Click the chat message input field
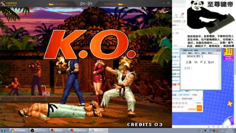 coord(184,108)
